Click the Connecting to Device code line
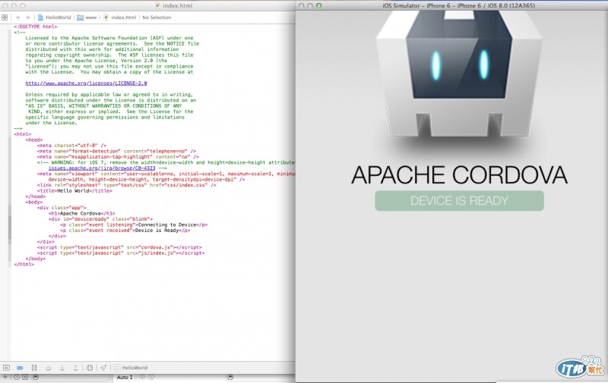This screenshot has width=608, height=383. tap(134, 224)
